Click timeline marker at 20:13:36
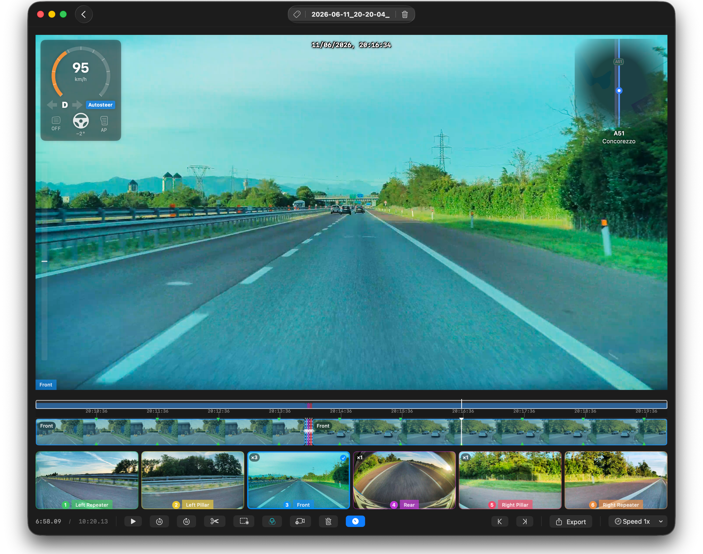The height and width of the screenshot is (554, 703). [280, 411]
